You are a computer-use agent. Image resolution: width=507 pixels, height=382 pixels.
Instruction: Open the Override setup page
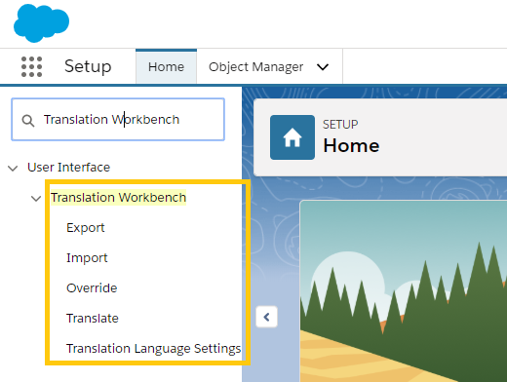point(92,288)
